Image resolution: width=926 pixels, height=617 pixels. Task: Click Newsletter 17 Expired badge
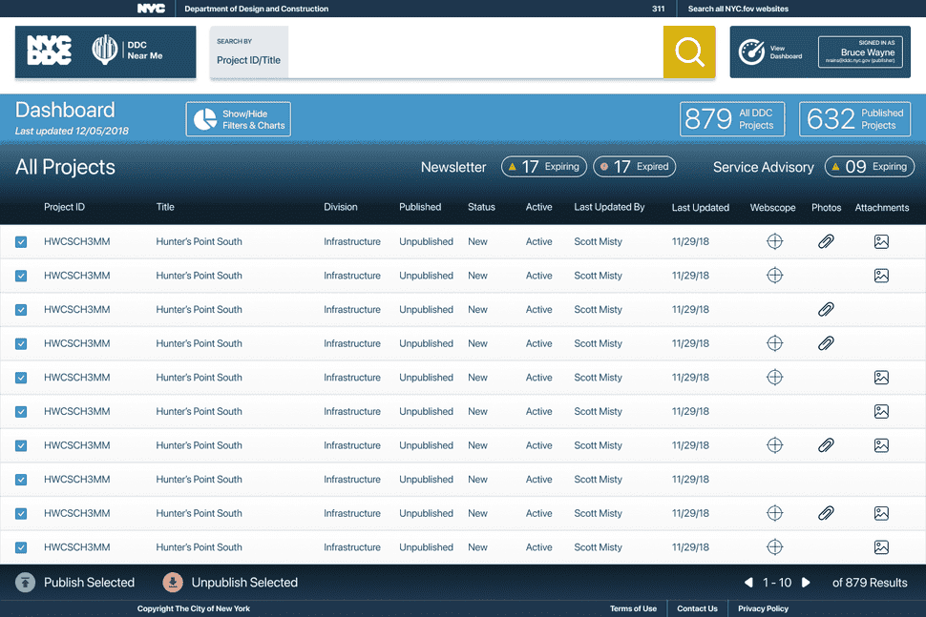coord(634,166)
